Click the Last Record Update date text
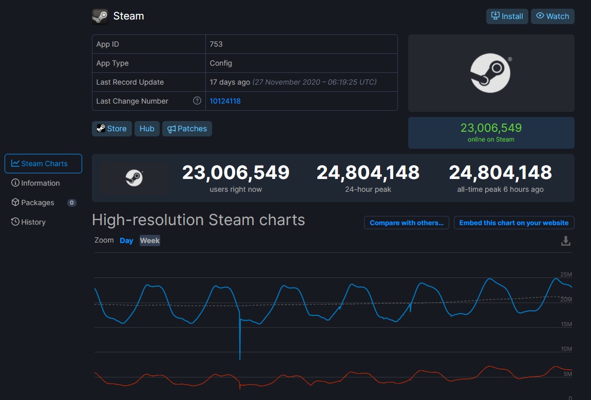The width and height of the screenshot is (591, 400). [x=314, y=82]
